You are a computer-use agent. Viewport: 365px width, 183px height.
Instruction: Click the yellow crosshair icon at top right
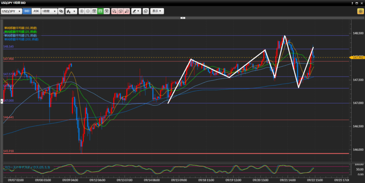tap(360, 11)
